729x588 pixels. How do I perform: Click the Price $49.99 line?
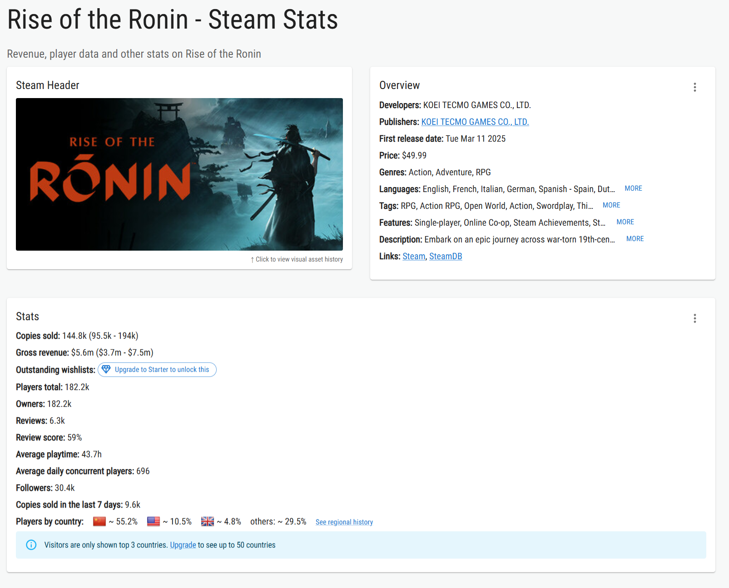[403, 155]
